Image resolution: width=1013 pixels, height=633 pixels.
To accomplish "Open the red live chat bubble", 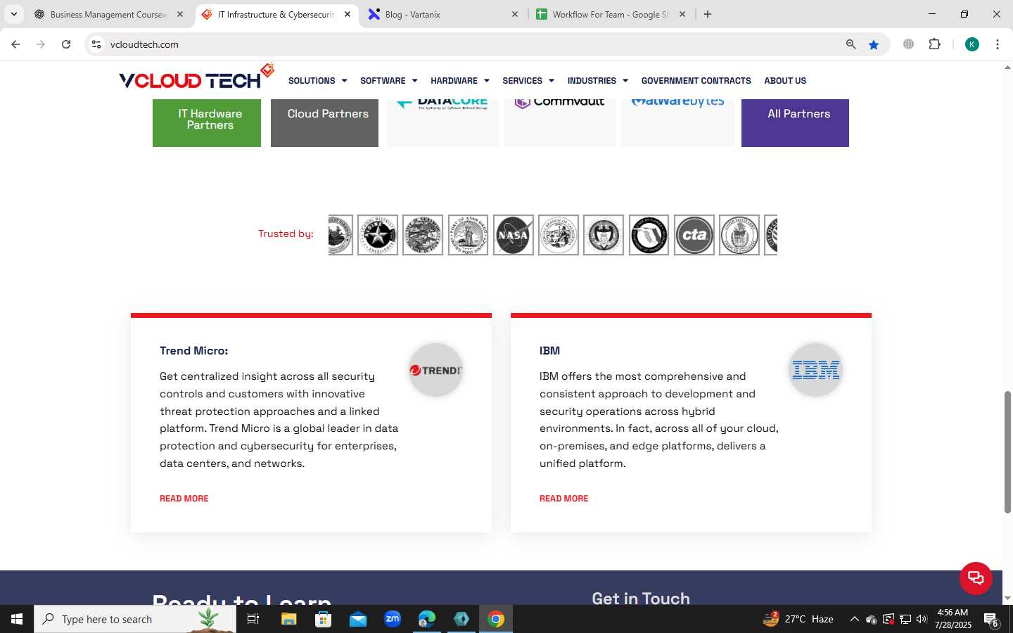I will (976, 578).
